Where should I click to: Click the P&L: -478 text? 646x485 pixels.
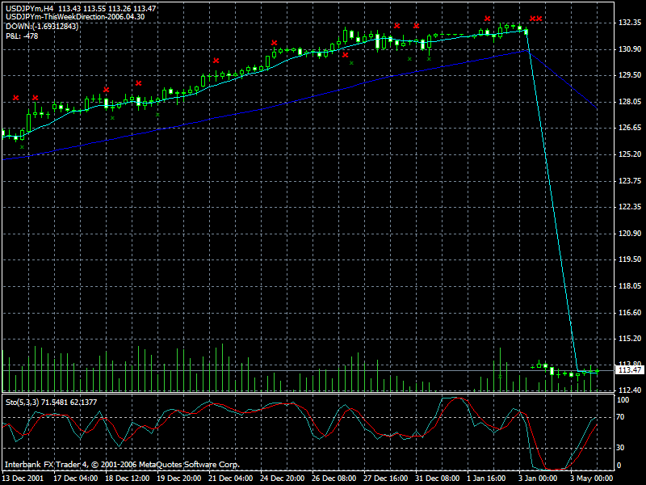[22, 36]
